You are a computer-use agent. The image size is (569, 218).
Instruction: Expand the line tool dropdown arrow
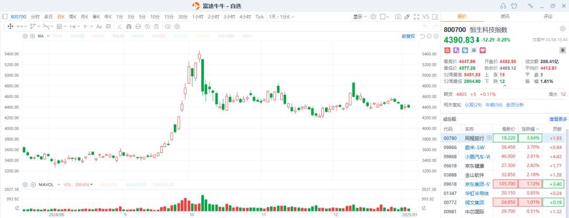26,26
